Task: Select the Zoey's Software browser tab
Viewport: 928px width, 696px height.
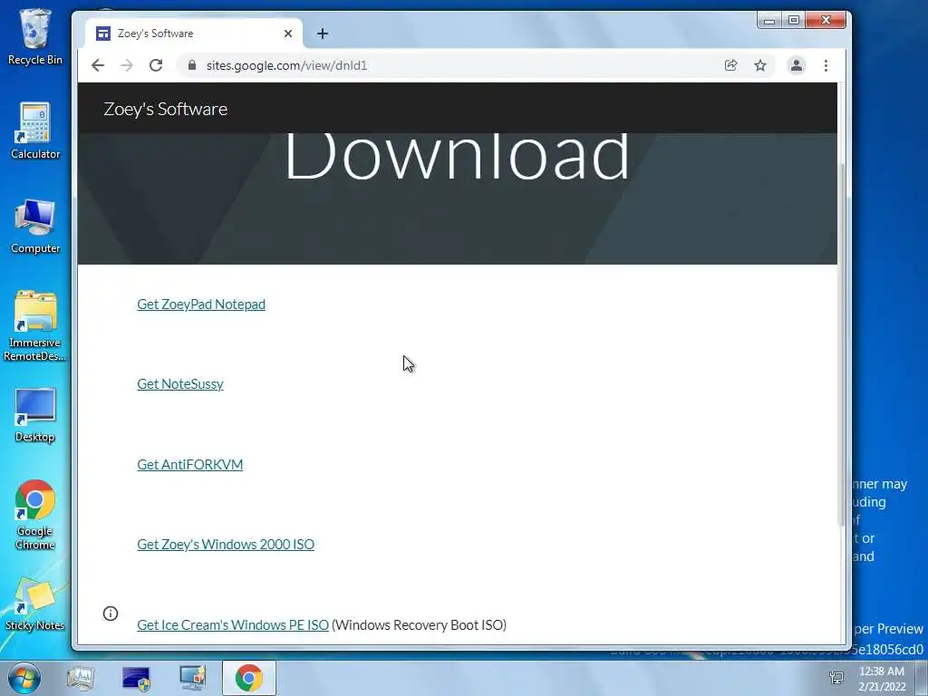Action: pyautogui.click(x=194, y=34)
